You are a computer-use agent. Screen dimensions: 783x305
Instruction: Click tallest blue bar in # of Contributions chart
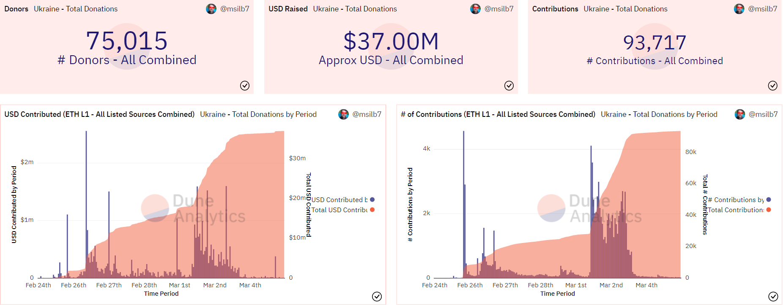click(x=463, y=204)
